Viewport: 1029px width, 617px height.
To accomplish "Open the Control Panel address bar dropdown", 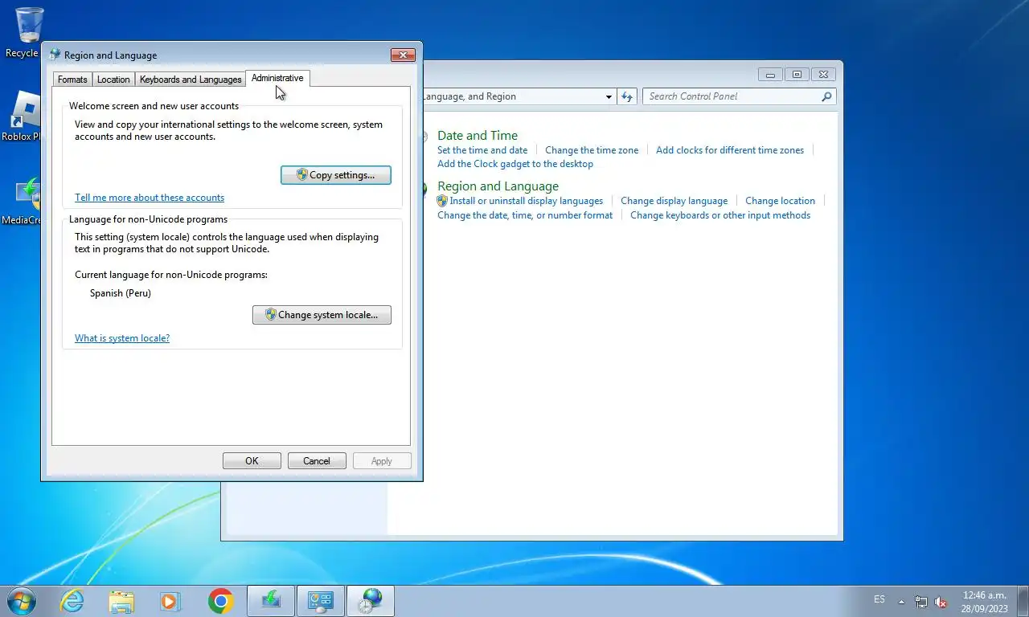I will [609, 96].
